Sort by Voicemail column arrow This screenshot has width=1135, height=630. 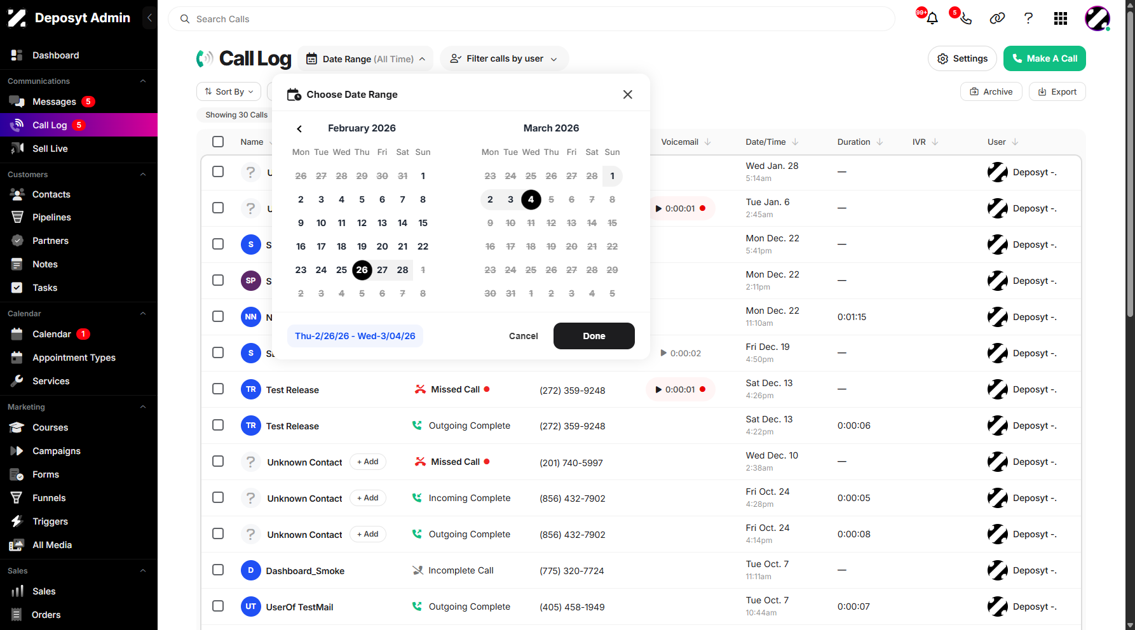pyautogui.click(x=707, y=142)
